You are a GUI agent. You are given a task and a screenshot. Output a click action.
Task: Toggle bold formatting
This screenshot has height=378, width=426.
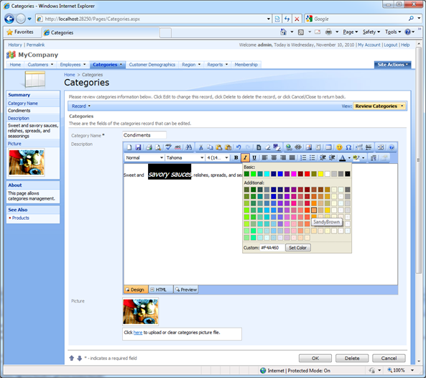pyautogui.click(x=236, y=157)
